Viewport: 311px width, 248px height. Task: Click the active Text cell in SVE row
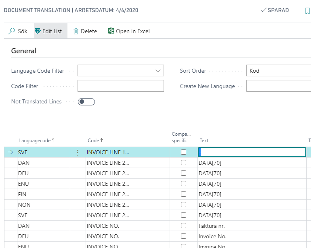coord(252,152)
